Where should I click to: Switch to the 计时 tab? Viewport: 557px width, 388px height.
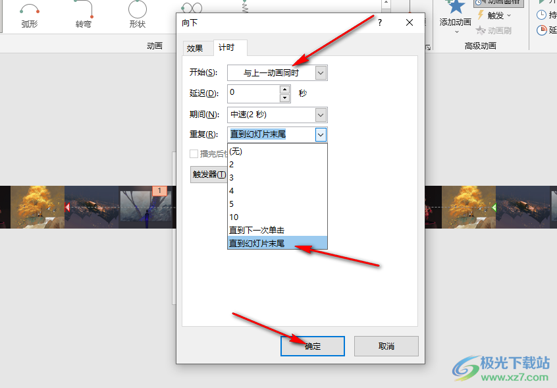tap(226, 47)
